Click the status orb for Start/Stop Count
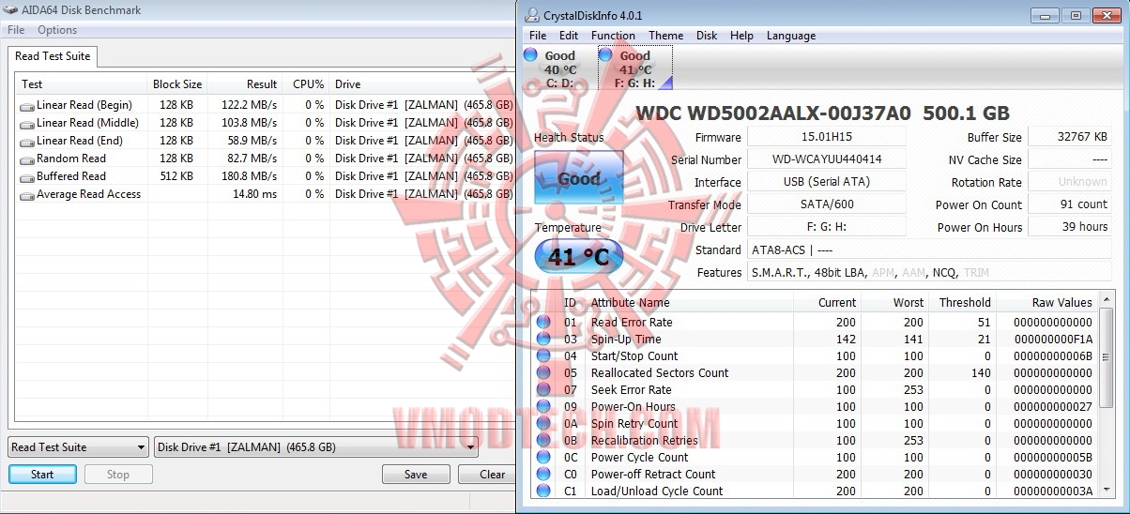The image size is (1130, 514). pyautogui.click(x=542, y=356)
